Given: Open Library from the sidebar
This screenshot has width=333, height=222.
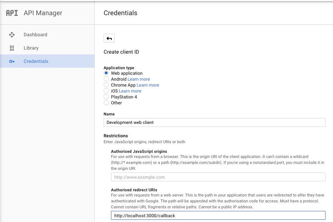Looking at the screenshot, I should pos(31,48).
